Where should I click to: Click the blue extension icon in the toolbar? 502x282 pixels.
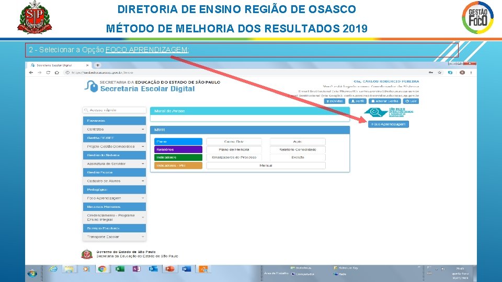[x=450, y=73]
